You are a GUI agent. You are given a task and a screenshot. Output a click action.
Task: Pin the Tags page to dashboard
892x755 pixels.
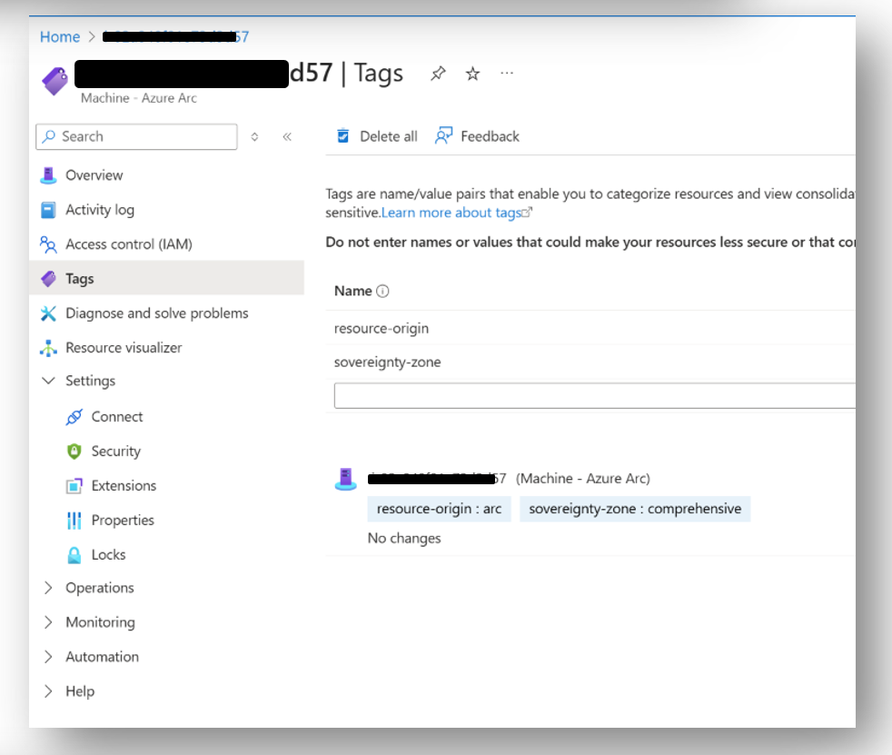pos(438,74)
